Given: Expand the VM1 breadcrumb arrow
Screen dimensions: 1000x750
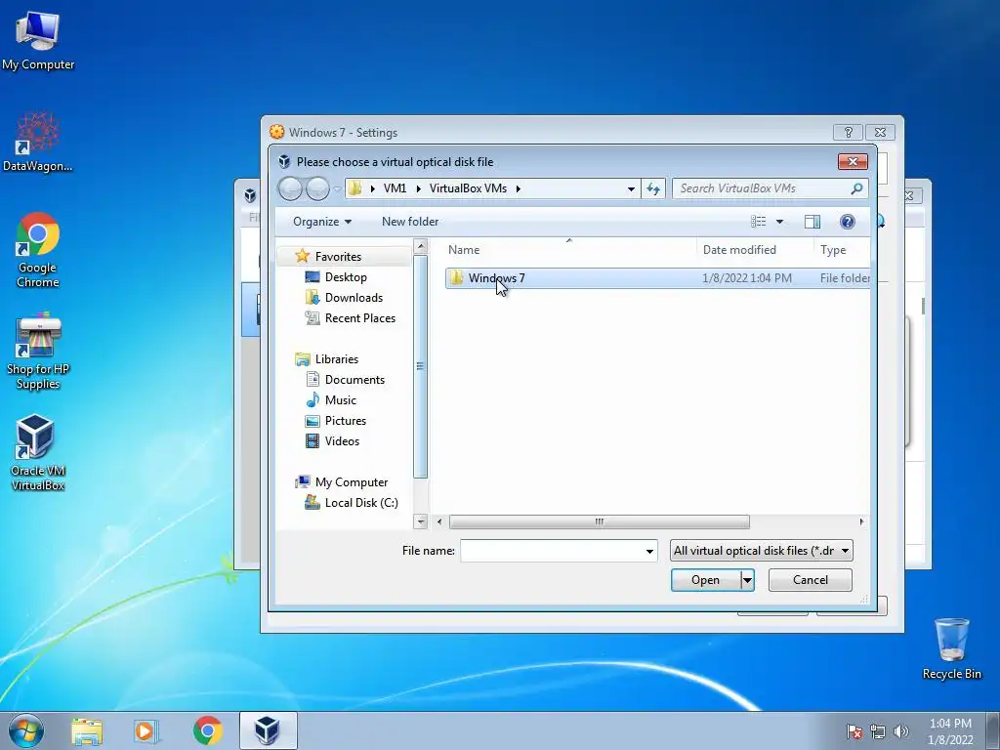Looking at the screenshot, I should click(x=418, y=188).
